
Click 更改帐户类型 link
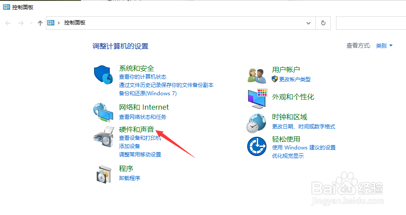pos(295,80)
